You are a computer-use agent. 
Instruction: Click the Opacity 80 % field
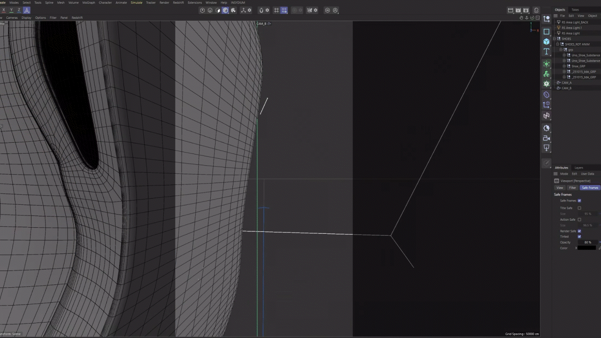coord(589,242)
